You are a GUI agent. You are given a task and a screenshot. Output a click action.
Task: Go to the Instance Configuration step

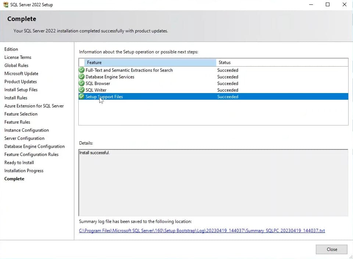point(26,130)
